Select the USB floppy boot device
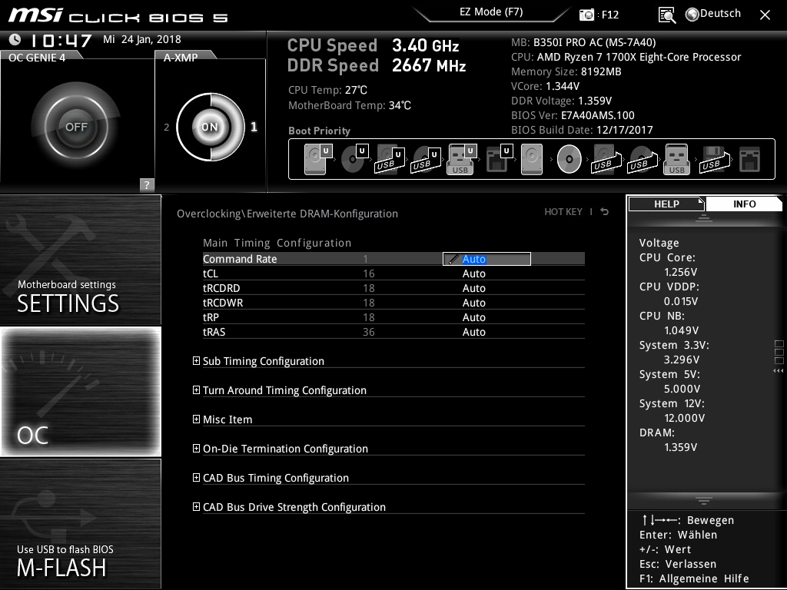The image size is (787, 590). 714,159
